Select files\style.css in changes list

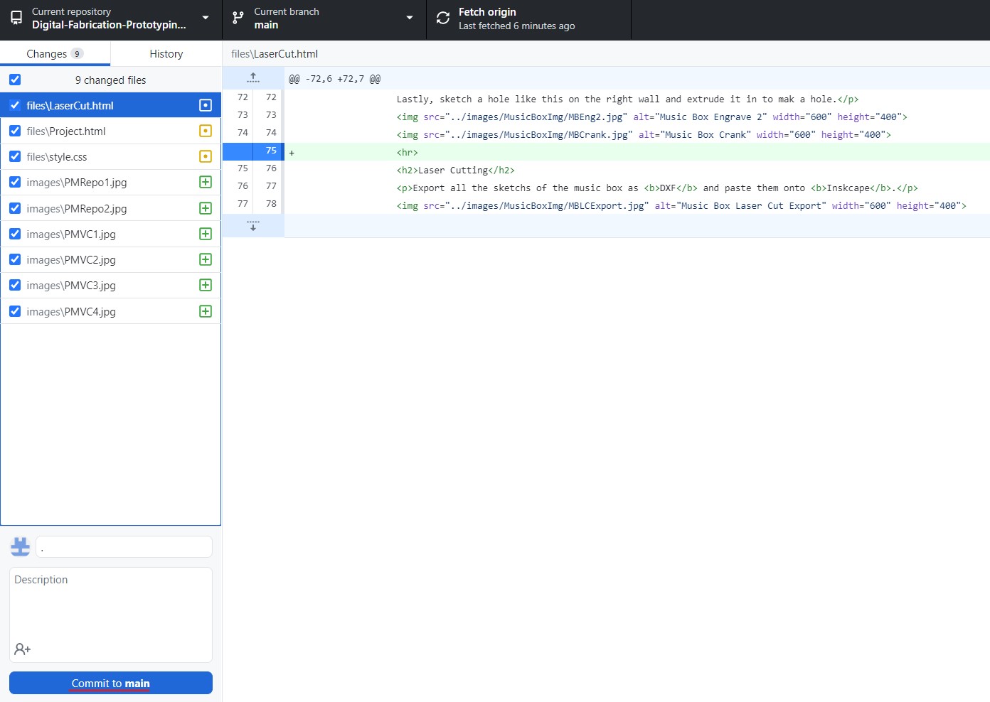pyautogui.click(x=110, y=156)
